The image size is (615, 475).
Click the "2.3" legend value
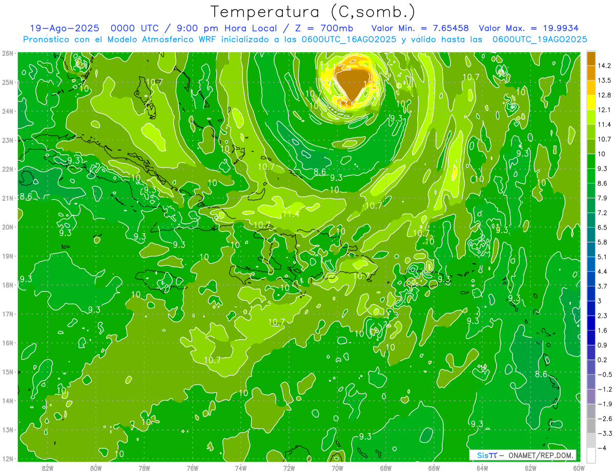pyautogui.click(x=603, y=316)
